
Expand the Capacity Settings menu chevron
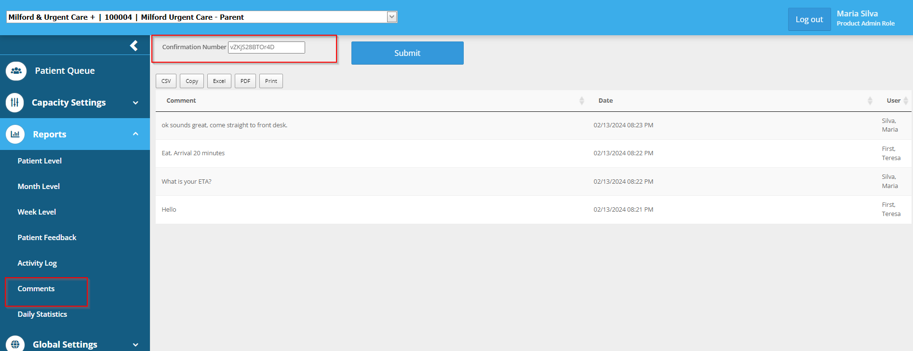135,103
